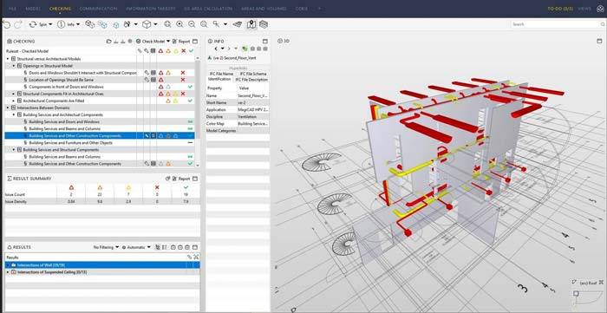Viewport: 607px width, 313px height.
Task: Click VIEWS at the top right
Action: [584, 9]
